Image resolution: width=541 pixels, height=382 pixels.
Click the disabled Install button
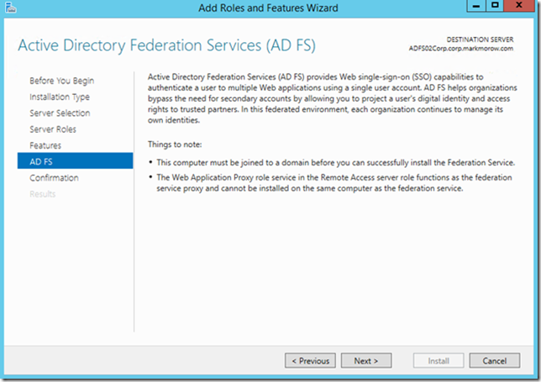(x=439, y=361)
